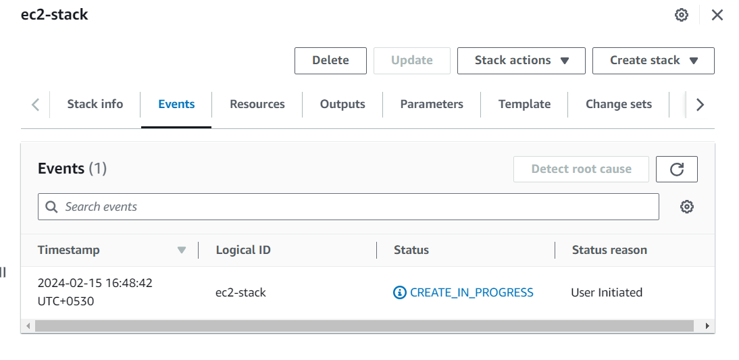Open events table preferences gear
Image resolution: width=739 pixels, height=360 pixels.
[x=687, y=207]
